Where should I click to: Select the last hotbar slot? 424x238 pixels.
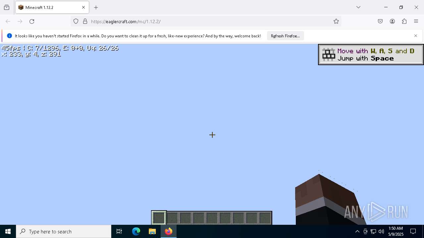tap(265, 218)
